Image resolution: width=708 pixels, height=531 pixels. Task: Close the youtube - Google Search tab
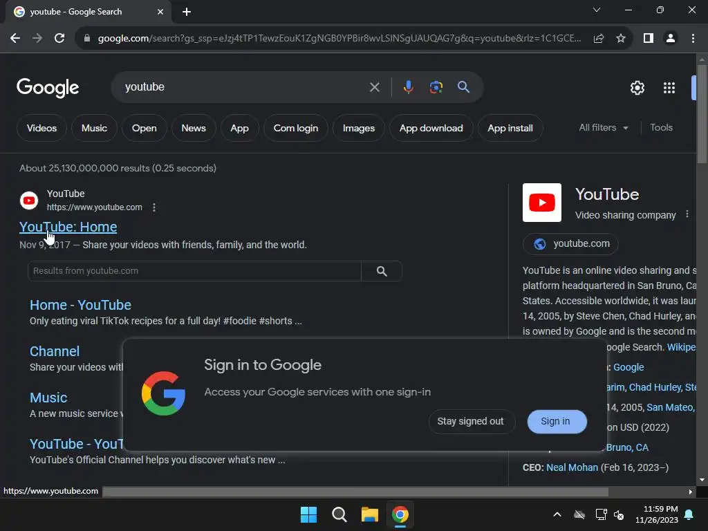point(160,12)
